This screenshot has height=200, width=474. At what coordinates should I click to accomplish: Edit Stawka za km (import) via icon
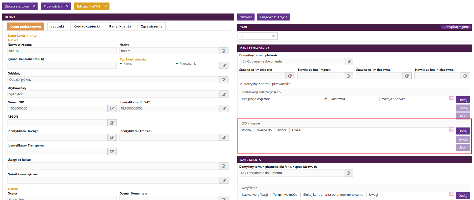(x=348, y=76)
